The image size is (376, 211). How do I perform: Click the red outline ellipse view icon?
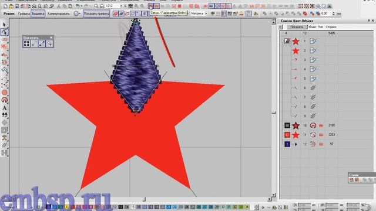127,14
